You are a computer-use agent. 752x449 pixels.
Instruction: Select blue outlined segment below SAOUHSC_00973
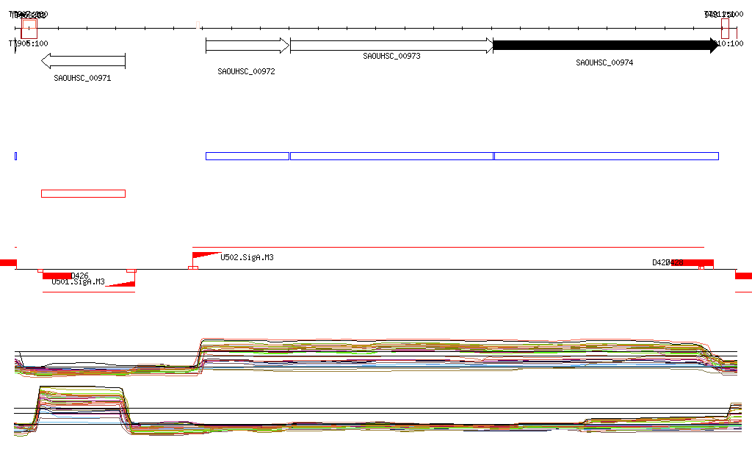391,156
